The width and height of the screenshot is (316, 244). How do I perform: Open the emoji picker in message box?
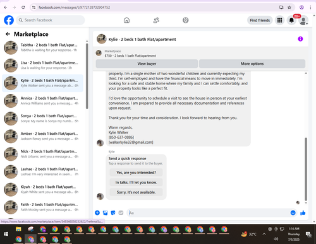pos(293,212)
